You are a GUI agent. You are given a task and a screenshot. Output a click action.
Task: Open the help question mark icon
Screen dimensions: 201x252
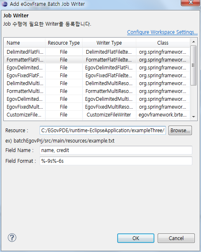[x=12, y=238]
